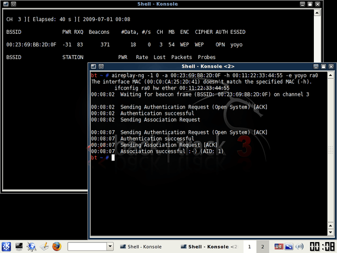Image resolution: width=337 pixels, height=253 pixels.
Task: Open the Konqueror browser icon in the panel
Action: point(32,246)
